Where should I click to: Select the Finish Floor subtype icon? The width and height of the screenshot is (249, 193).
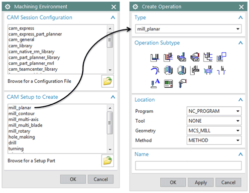click(182, 70)
